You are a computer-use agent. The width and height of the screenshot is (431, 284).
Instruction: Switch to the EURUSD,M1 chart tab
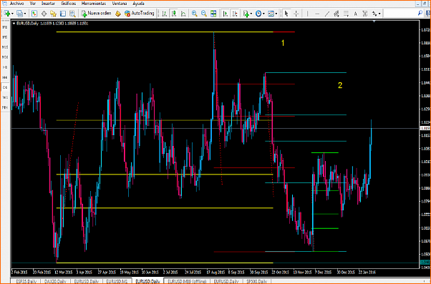tap(117, 281)
